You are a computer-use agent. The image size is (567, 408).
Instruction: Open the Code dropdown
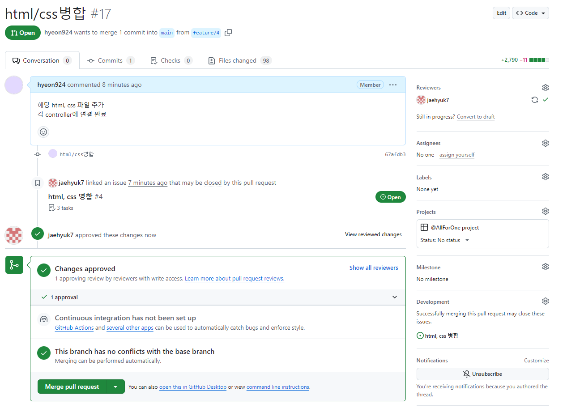[530, 13]
